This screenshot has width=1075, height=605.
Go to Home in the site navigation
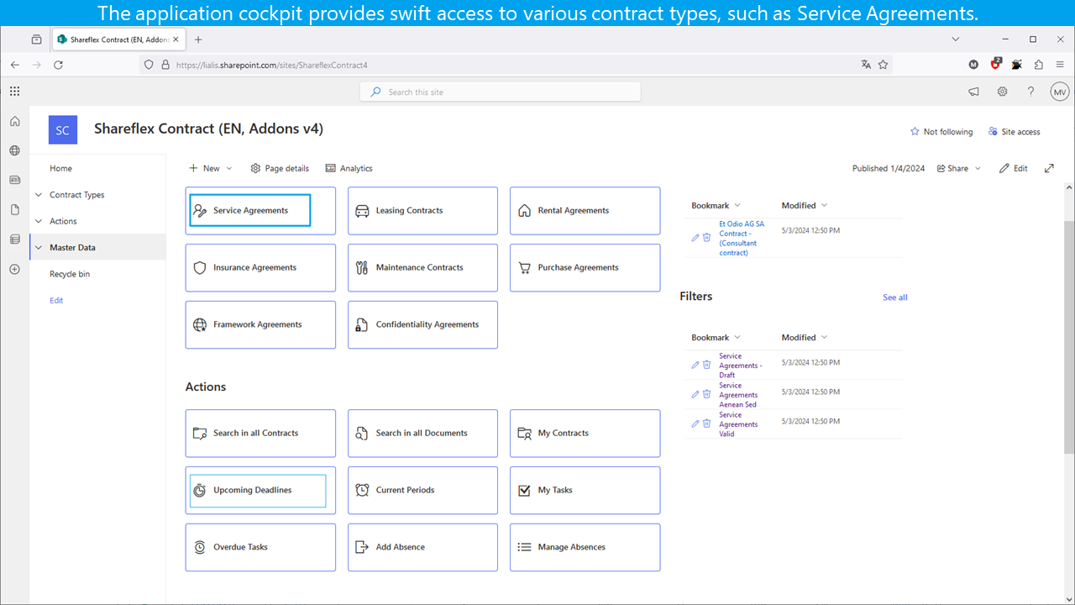[x=60, y=168]
